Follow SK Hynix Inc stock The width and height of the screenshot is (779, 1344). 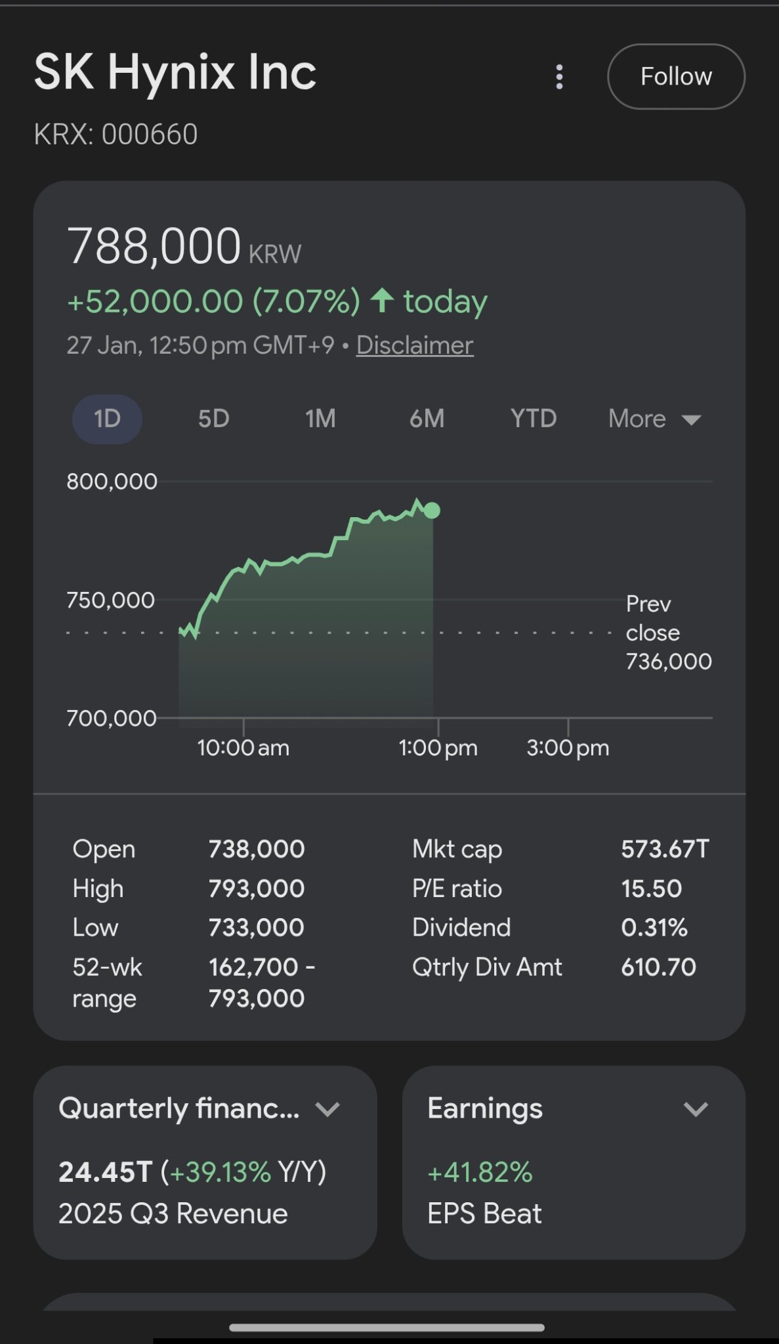click(676, 77)
